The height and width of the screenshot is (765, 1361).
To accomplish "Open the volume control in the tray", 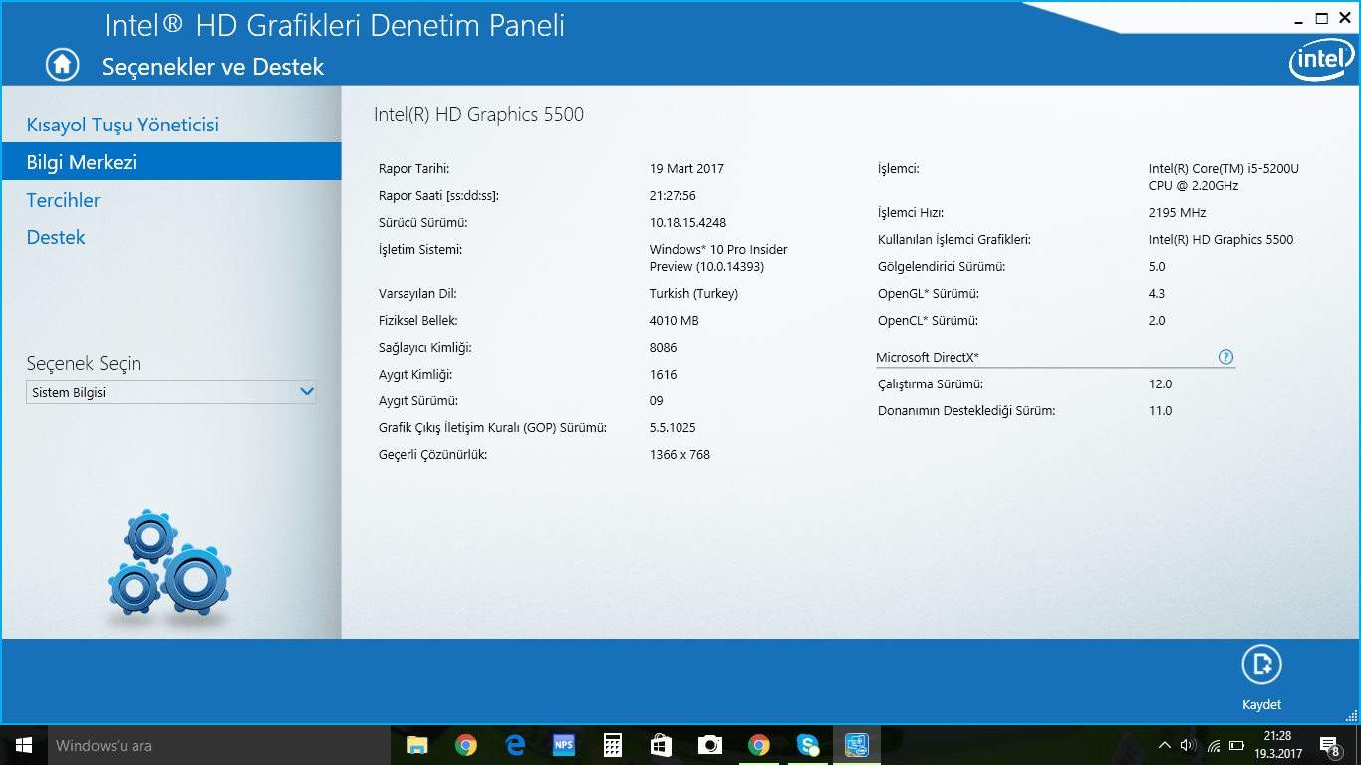I will click(x=1187, y=745).
